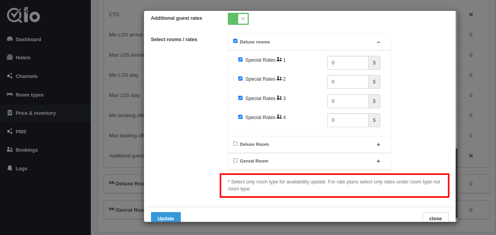This screenshot has width=496, height=235.
Task: Click the Channels dots icon
Action: (10, 76)
